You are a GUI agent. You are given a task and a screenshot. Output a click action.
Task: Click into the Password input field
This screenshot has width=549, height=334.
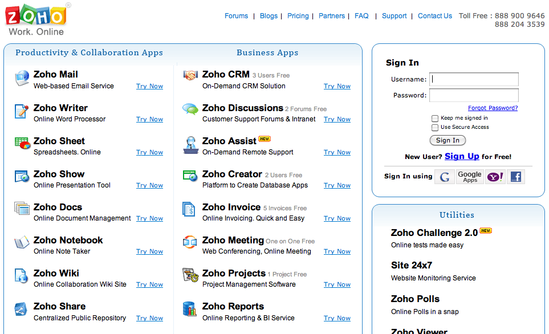point(474,95)
